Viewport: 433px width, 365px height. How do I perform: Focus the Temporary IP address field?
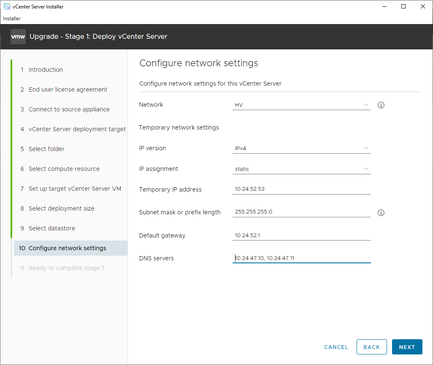pyautogui.click(x=301, y=189)
